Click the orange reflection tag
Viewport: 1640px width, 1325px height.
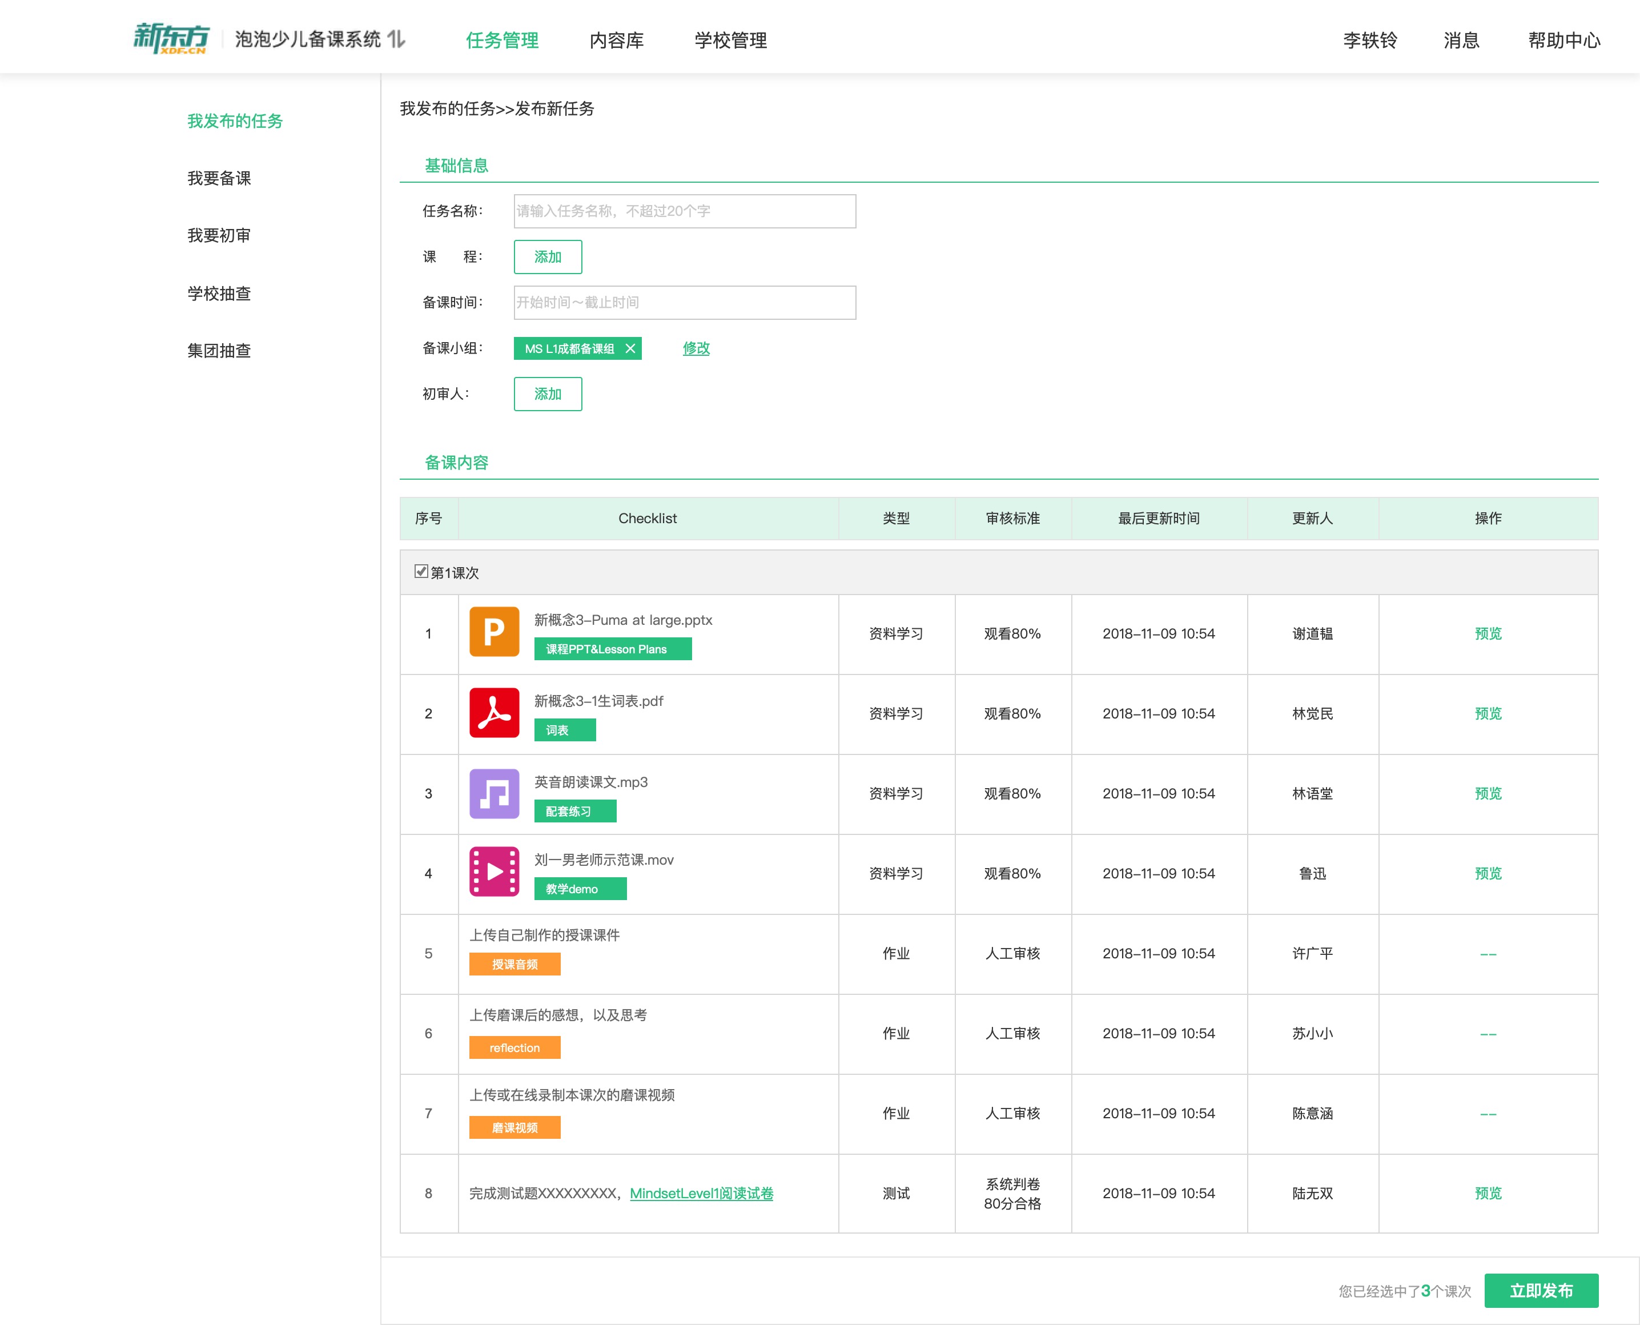click(x=514, y=1048)
